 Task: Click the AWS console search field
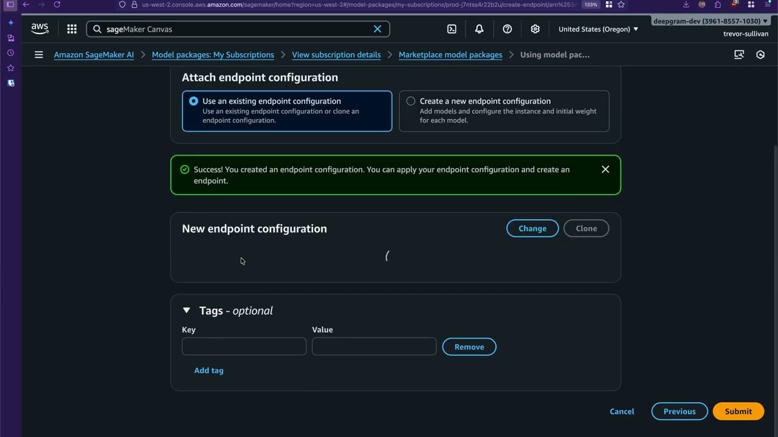tap(238, 29)
